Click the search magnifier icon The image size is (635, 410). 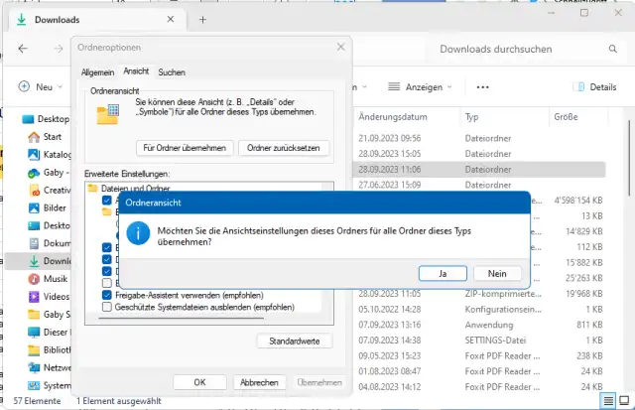click(x=613, y=49)
